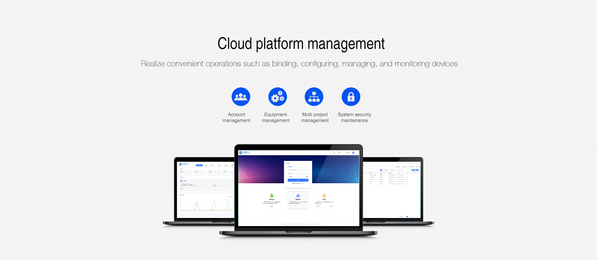Screen dimensions: 597x260
Task: Open the left laptop dashboard screen thumbnail
Action: pyautogui.click(x=205, y=190)
